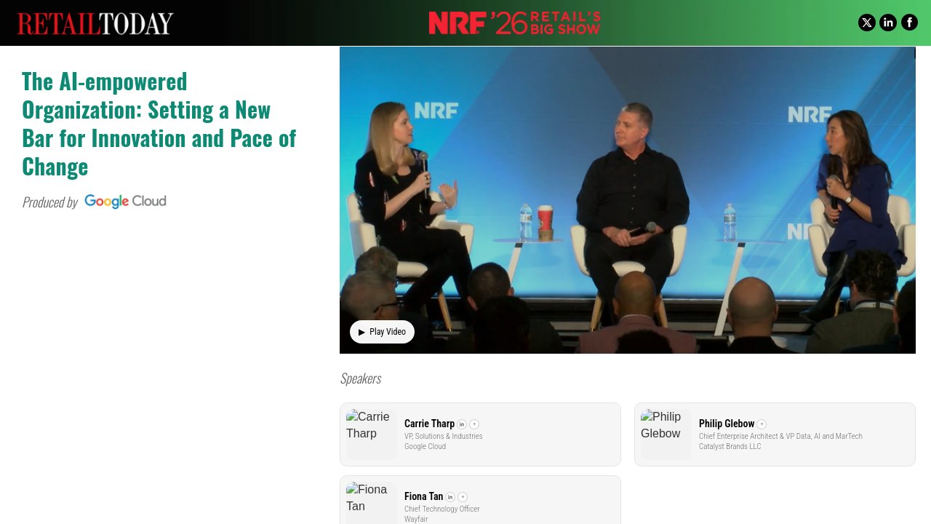
Task: Open the X (Twitter) social icon
Action: click(866, 23)
